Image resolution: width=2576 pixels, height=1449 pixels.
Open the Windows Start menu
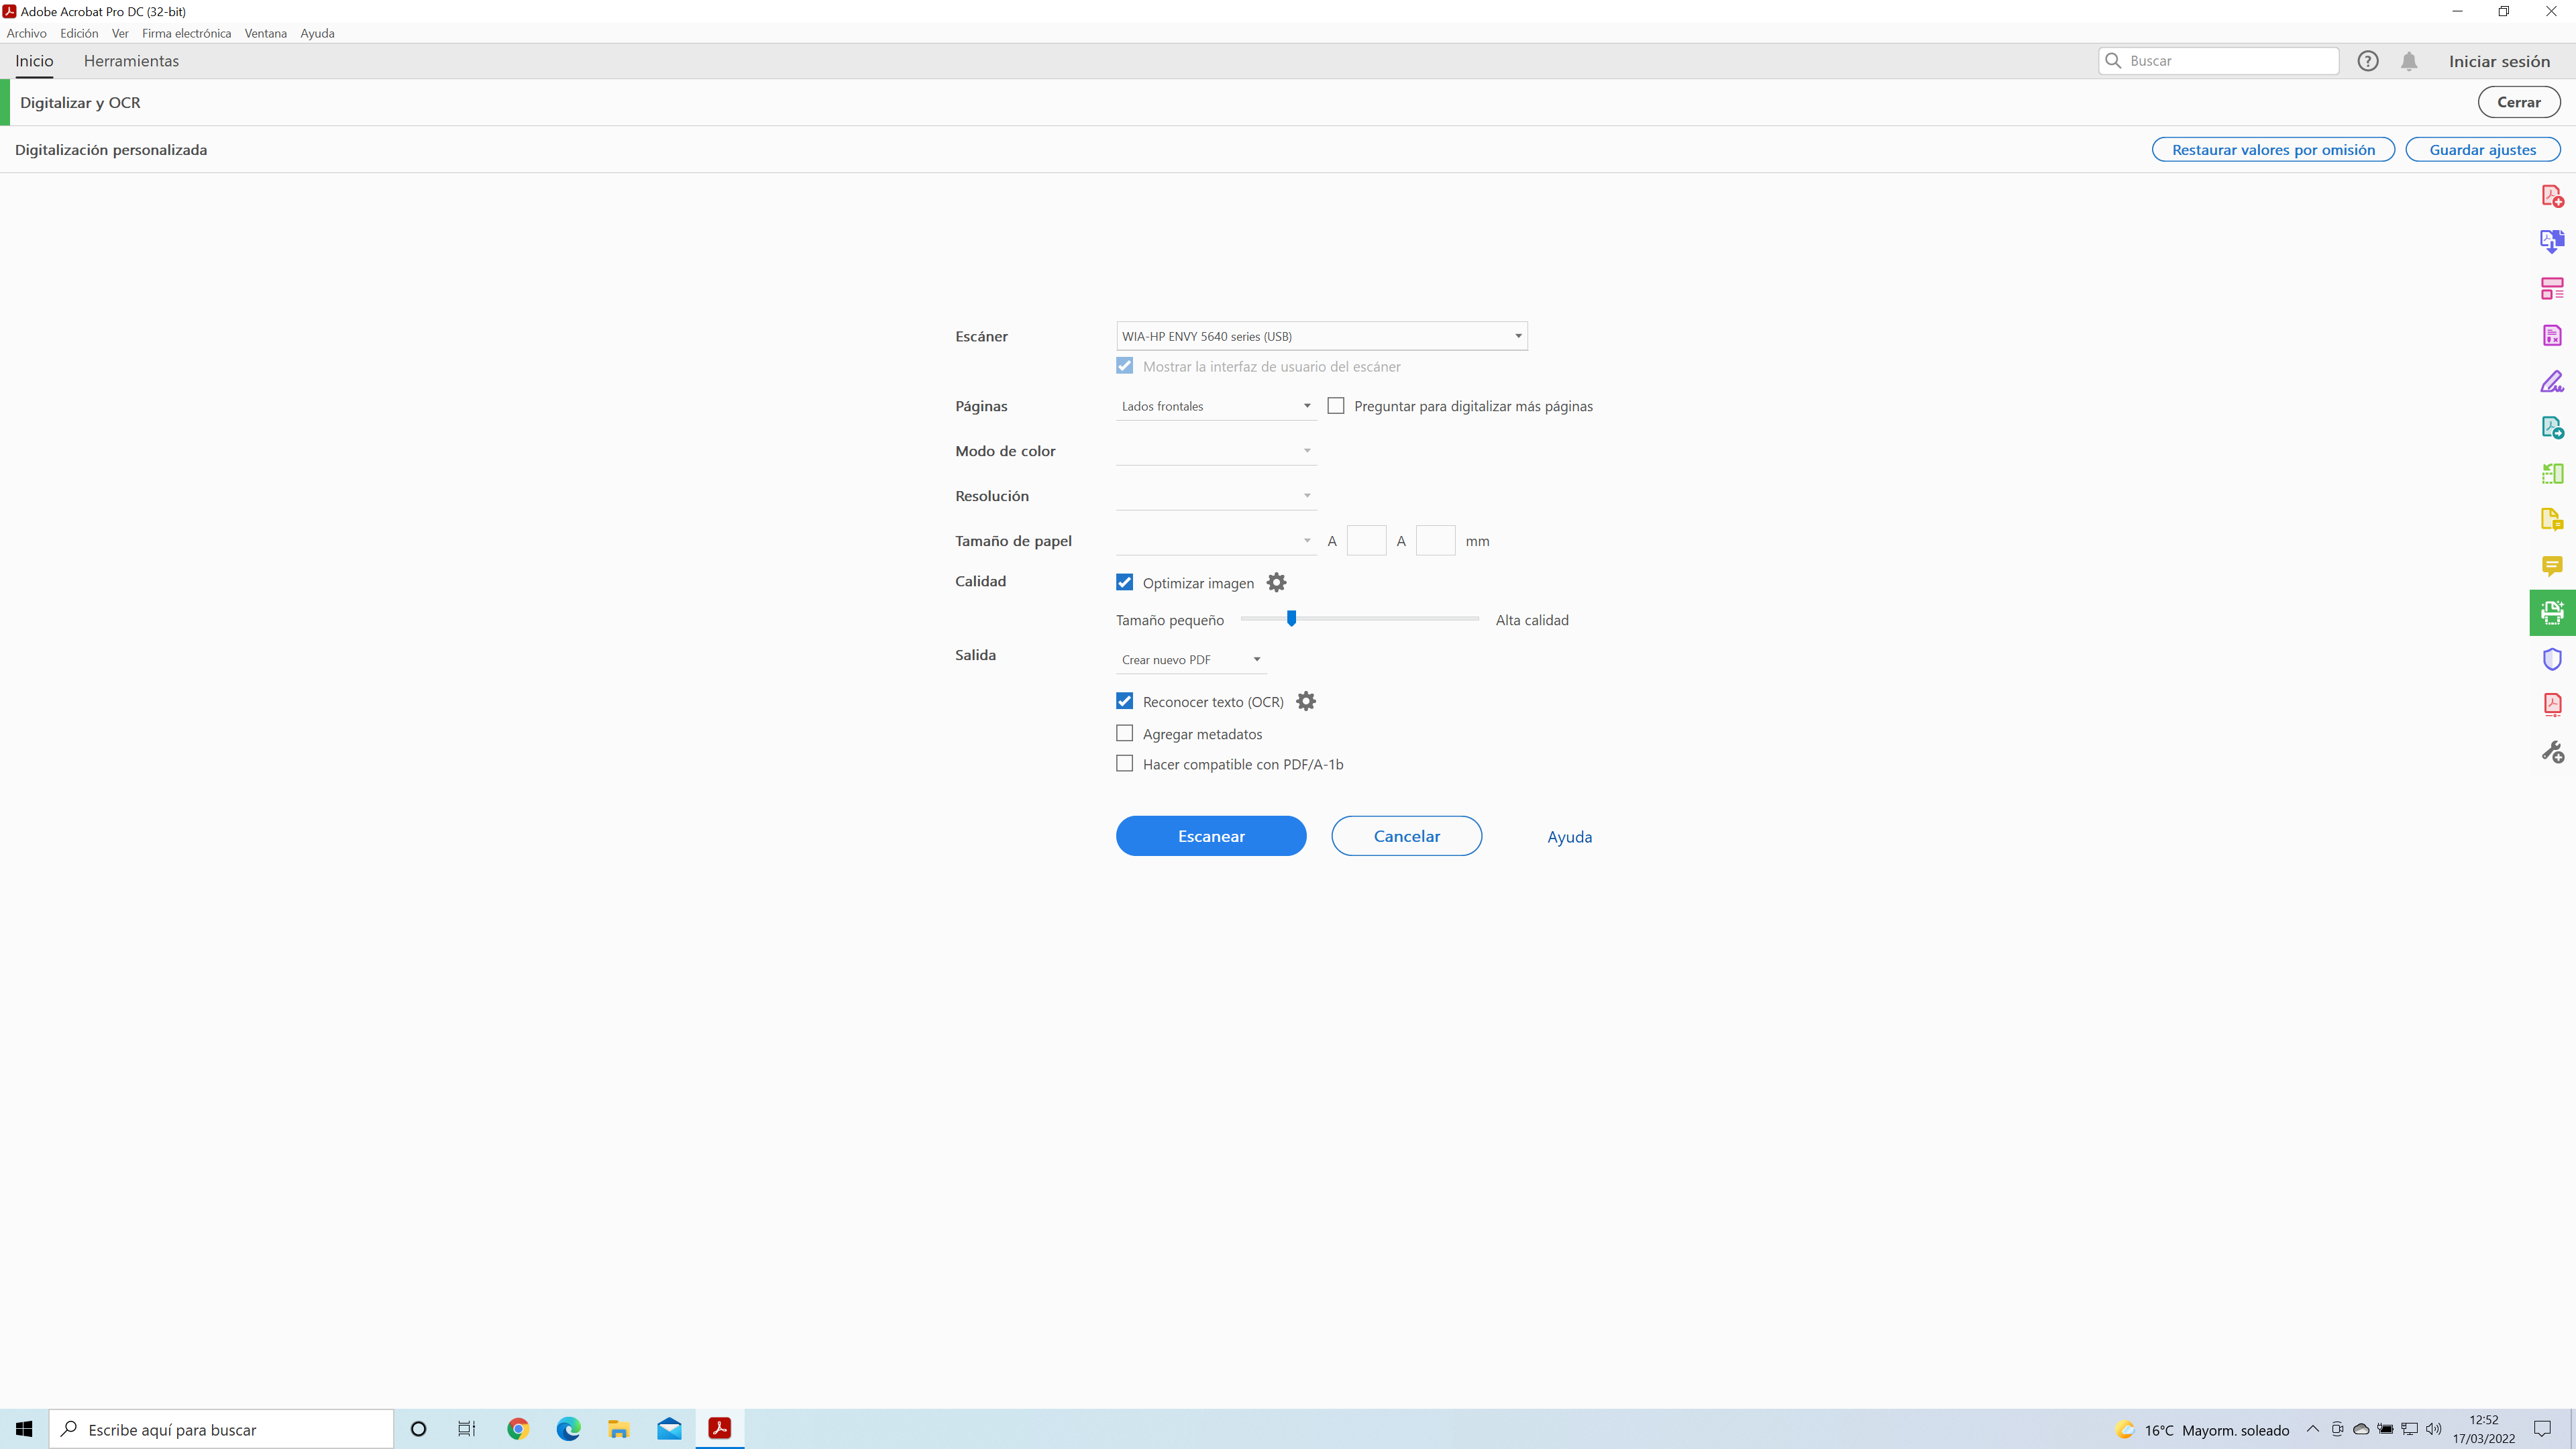[x=24, y=1429]
